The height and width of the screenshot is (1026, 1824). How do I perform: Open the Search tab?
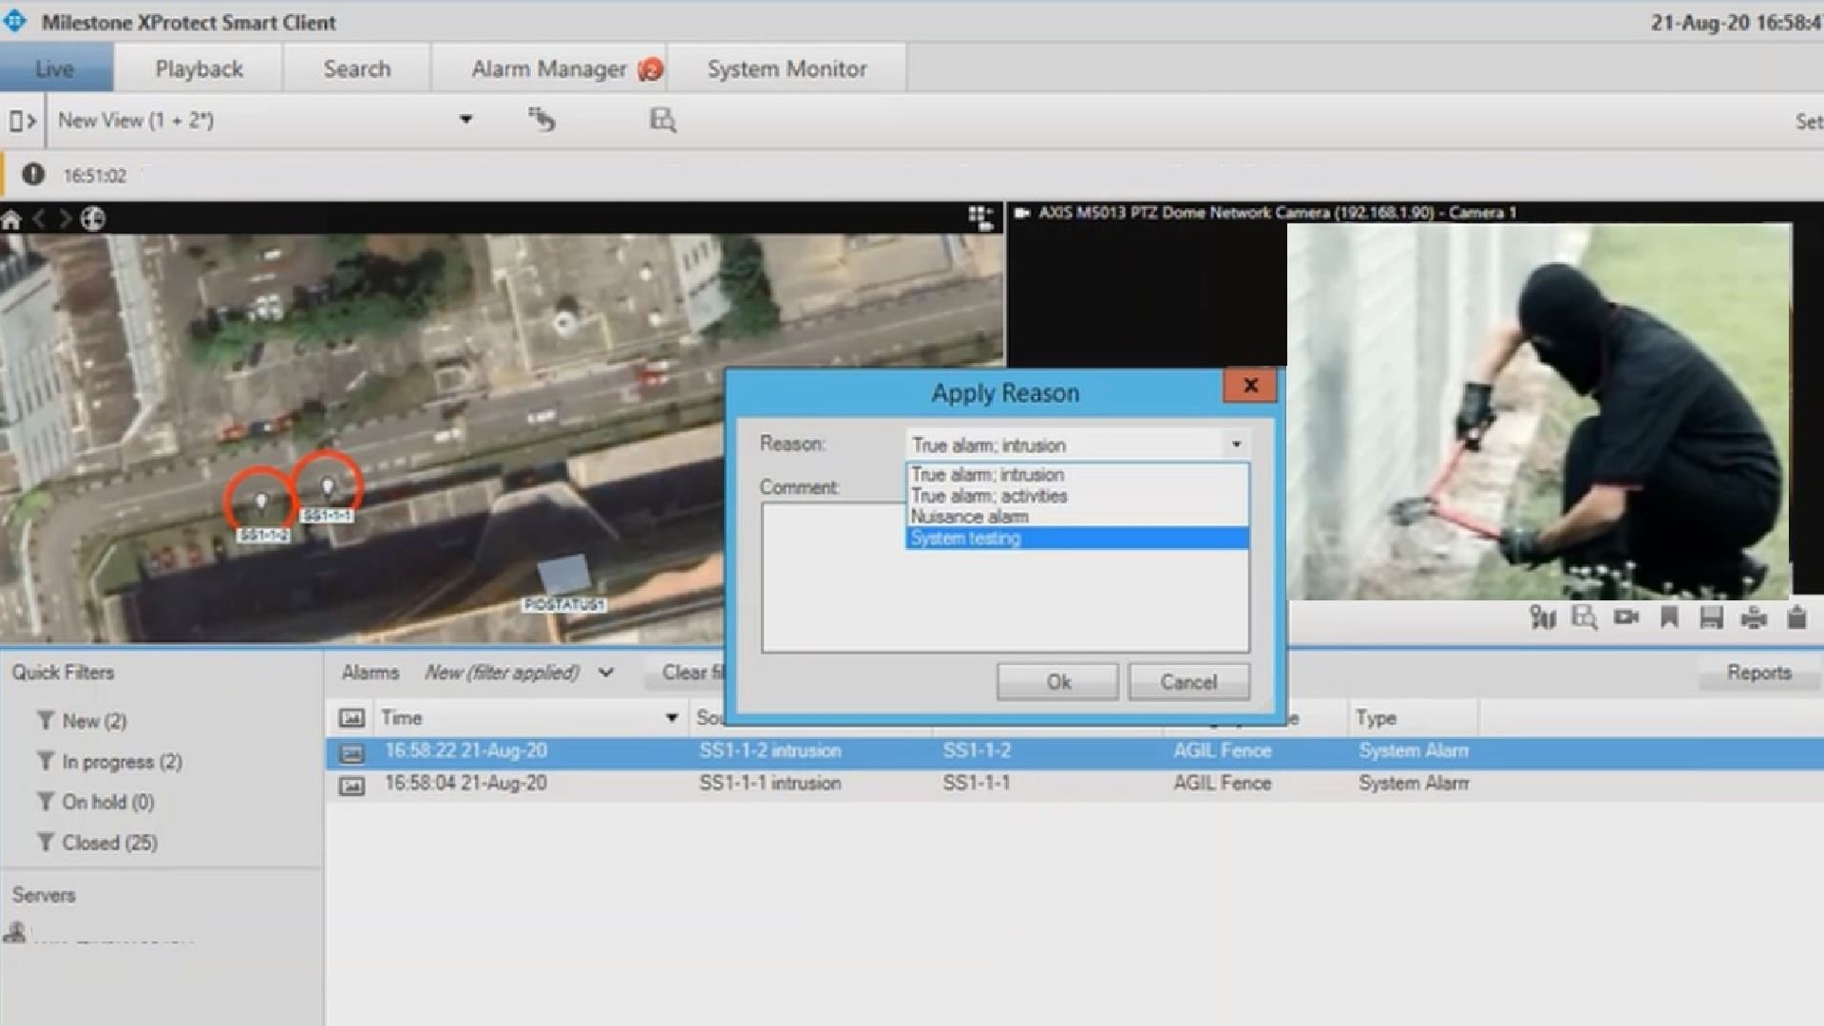click(x=356, y=68)
